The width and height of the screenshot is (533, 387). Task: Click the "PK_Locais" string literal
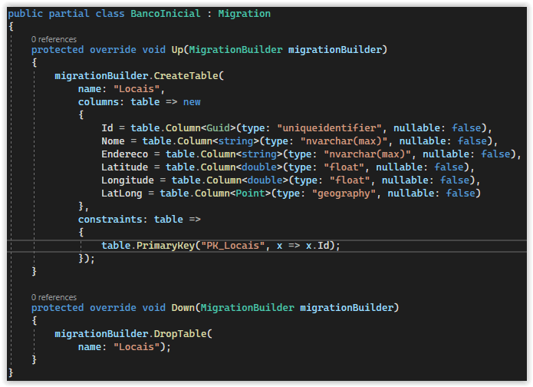coord(233,246)
